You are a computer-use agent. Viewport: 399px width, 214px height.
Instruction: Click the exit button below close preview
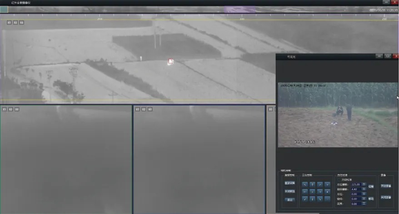tap(289, 199)
